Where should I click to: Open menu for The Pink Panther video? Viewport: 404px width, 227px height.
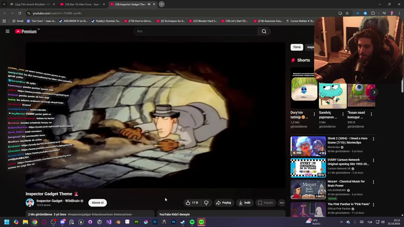coord(373,205)
